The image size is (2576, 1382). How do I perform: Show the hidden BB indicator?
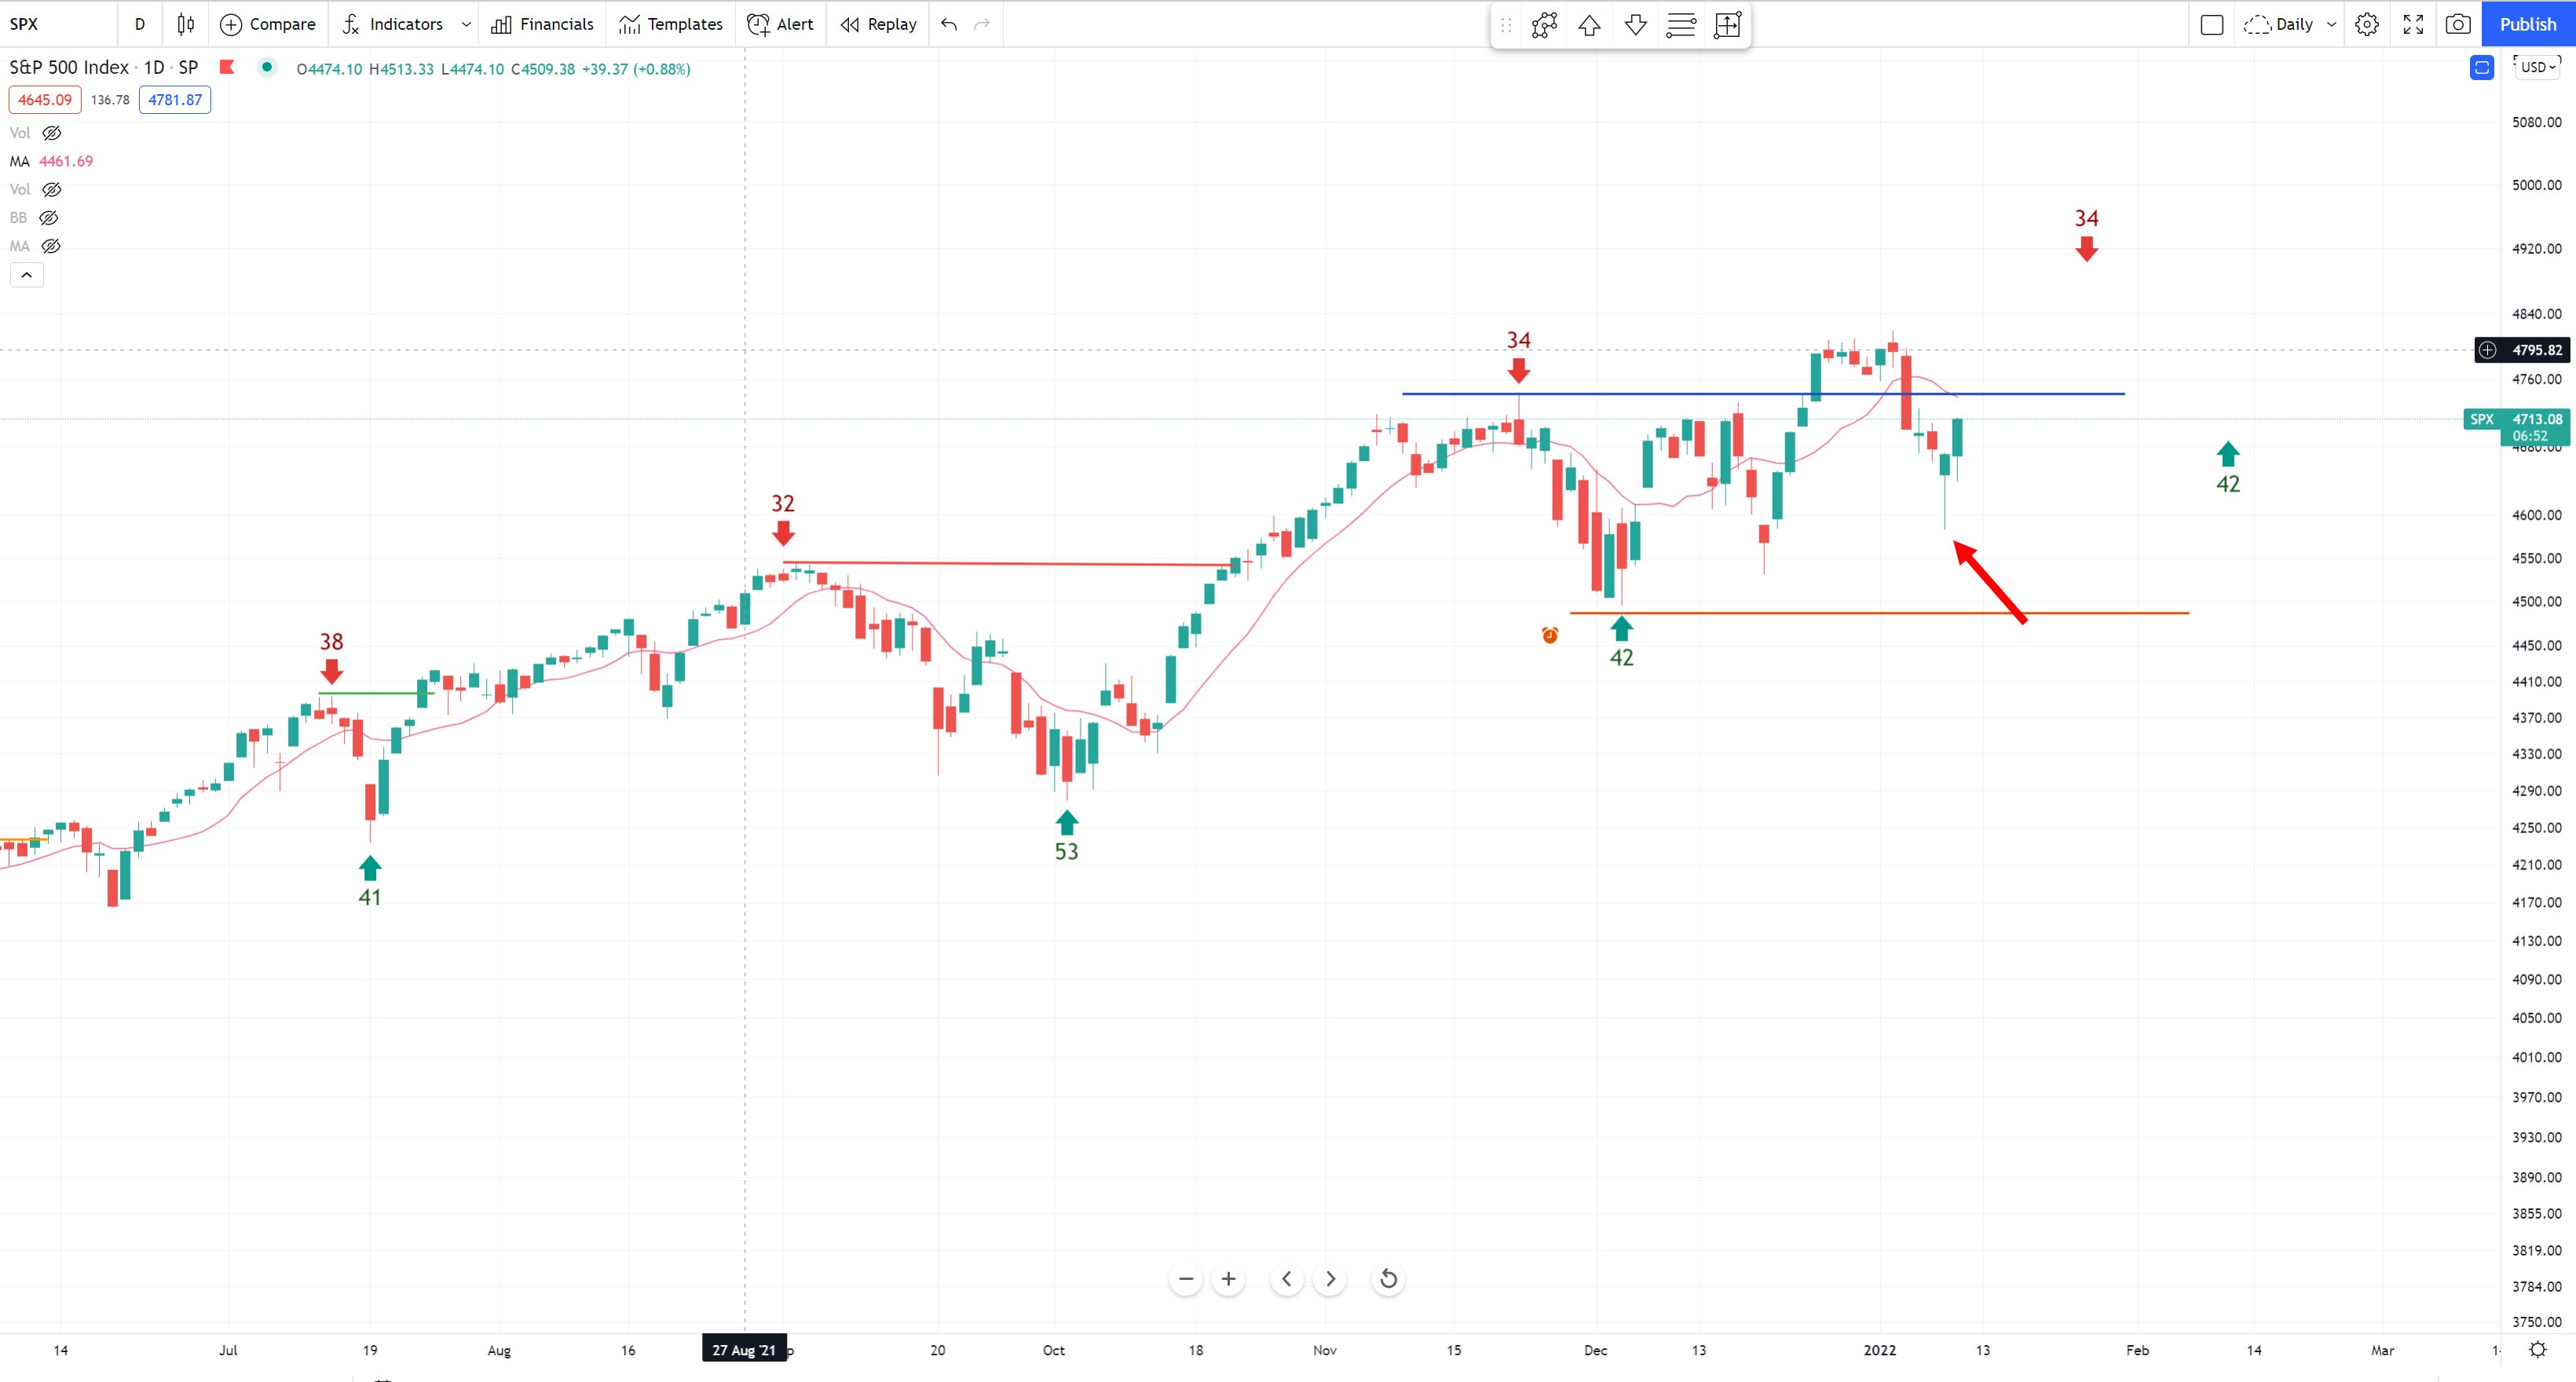point(48,217)
